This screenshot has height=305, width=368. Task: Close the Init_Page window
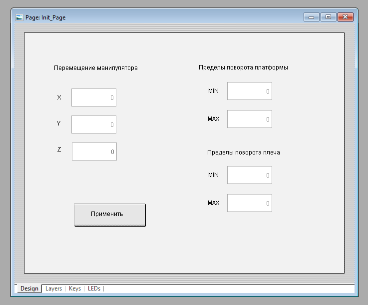345,17
